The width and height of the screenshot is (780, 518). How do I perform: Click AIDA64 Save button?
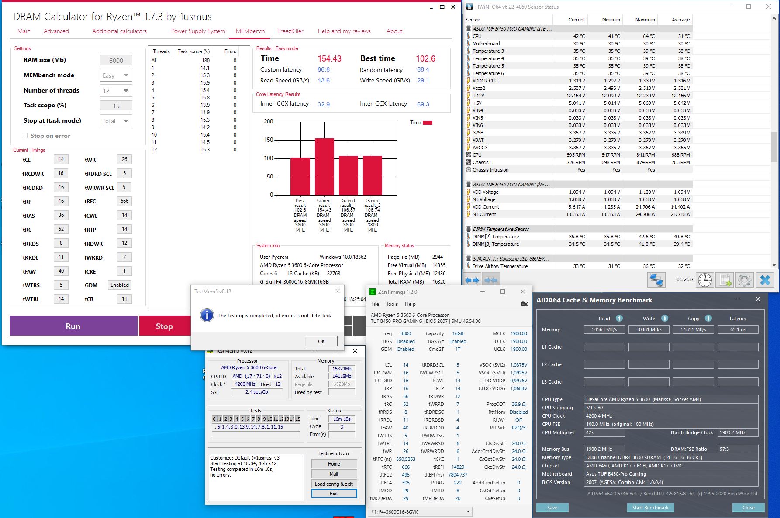coord(552,508)
